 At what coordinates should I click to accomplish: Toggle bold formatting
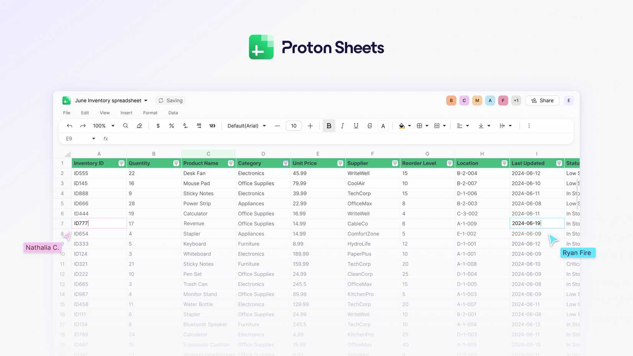[x=329, y=125]
